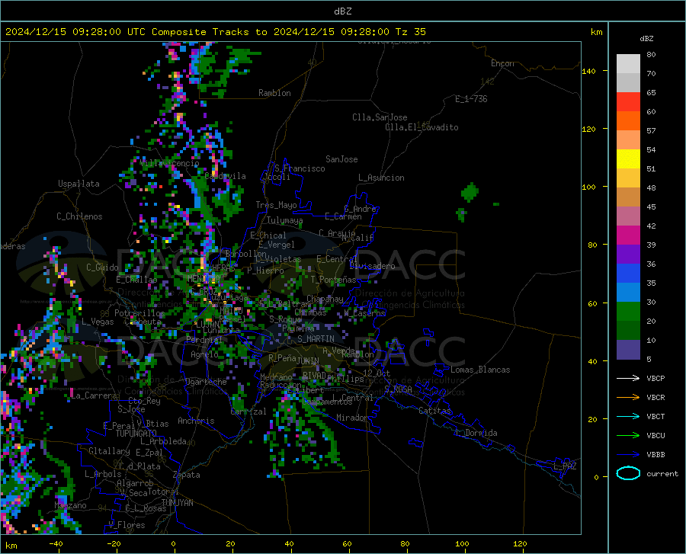Select the 10 dBZ slate purple swatch
Screen dimensions: 686x554
click(628, 350)
